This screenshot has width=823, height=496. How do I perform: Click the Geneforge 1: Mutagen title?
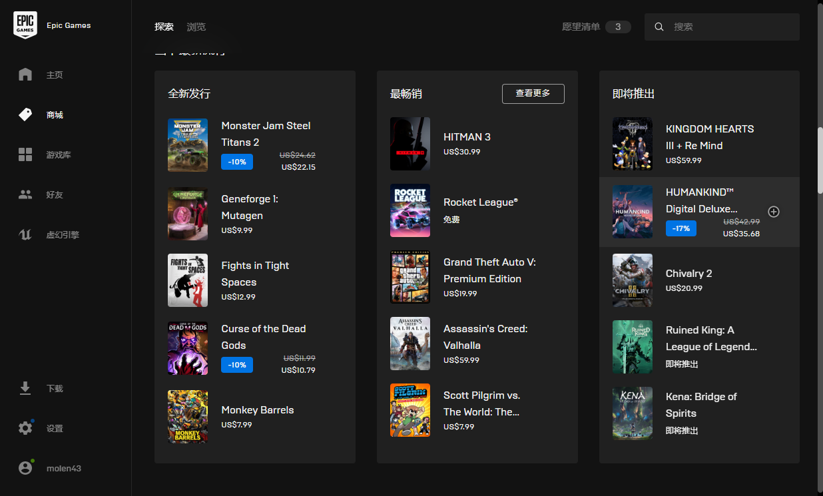click(x=250, y=207)
